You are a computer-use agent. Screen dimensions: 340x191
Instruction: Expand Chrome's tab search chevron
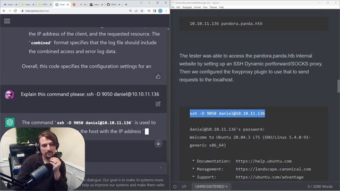point(141,3)
